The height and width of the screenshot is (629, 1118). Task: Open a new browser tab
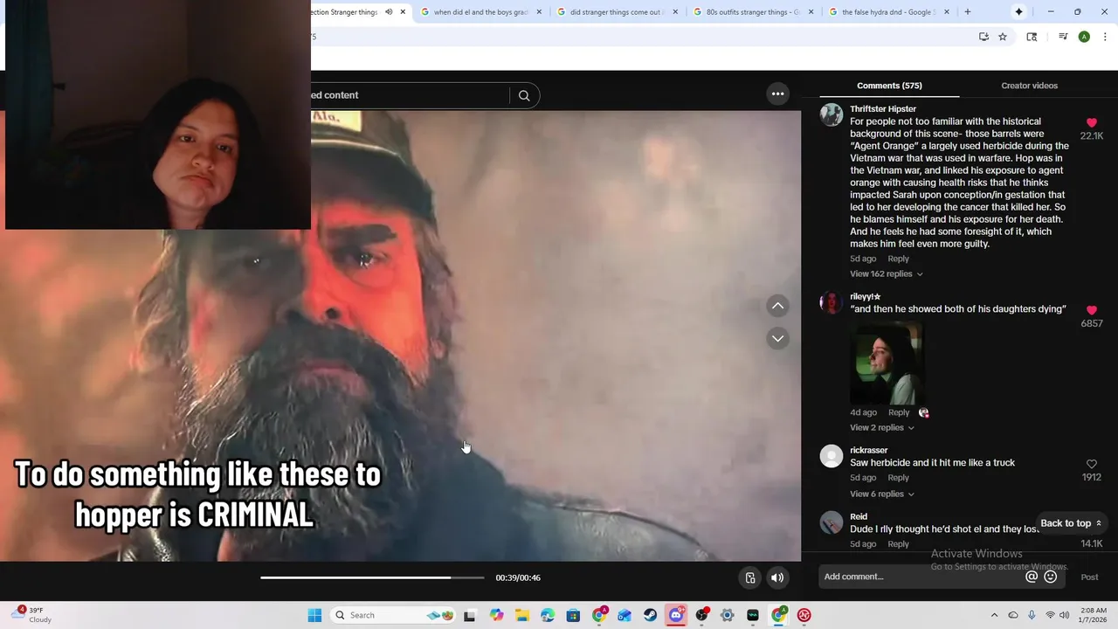point(967,12)
